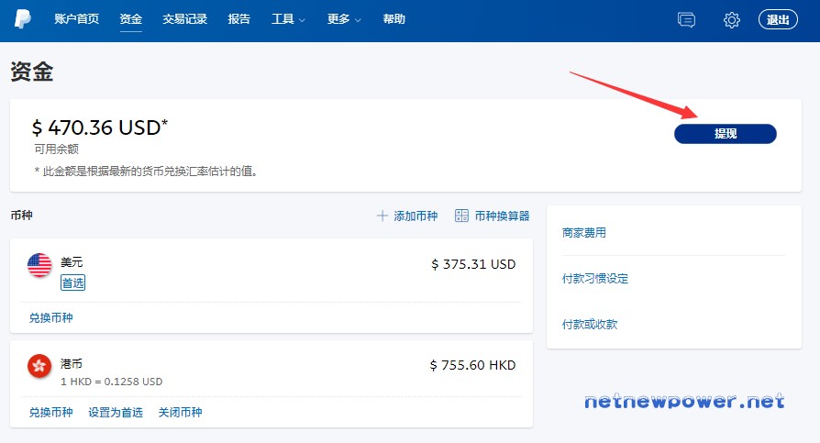Click 兑换币种 under 港币
This screenshot has width=820, height=443.
click(50, 413)
